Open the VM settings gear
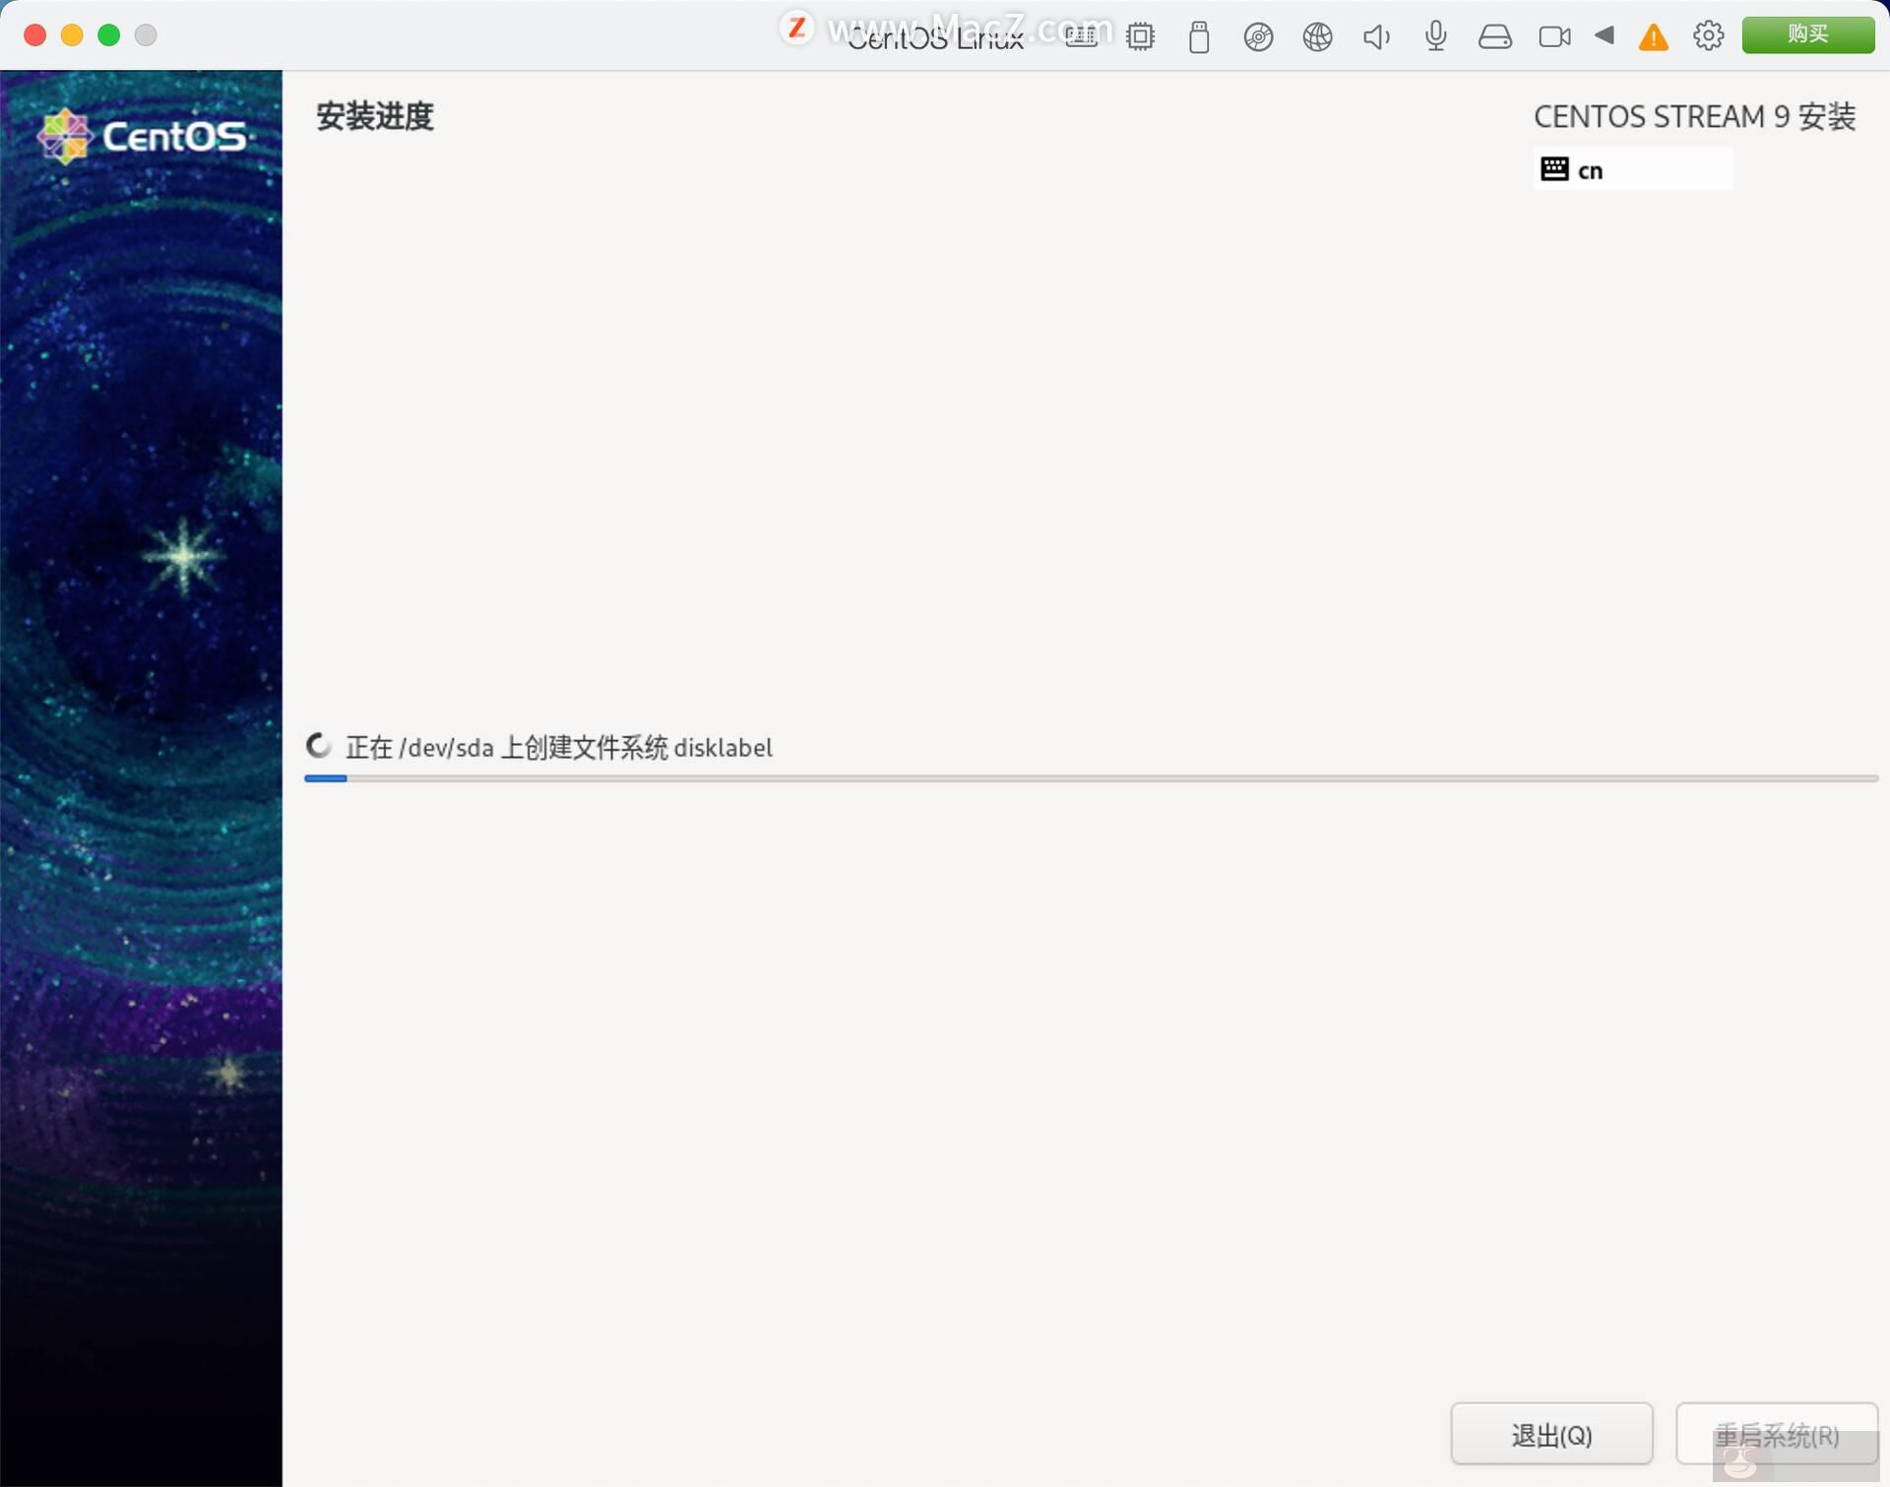Screen dimensions: 1890x1487 [x=1708, y=35]
